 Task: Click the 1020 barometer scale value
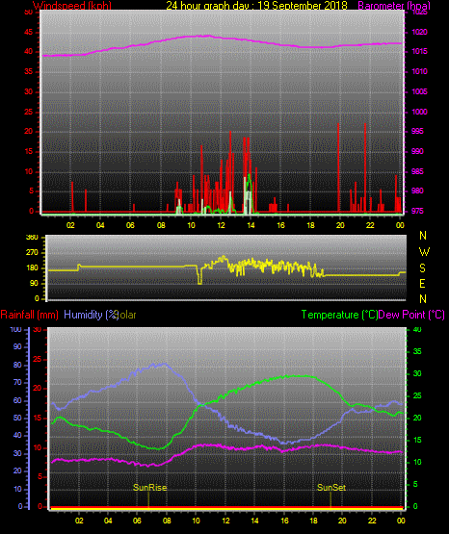tap(420, 33)
